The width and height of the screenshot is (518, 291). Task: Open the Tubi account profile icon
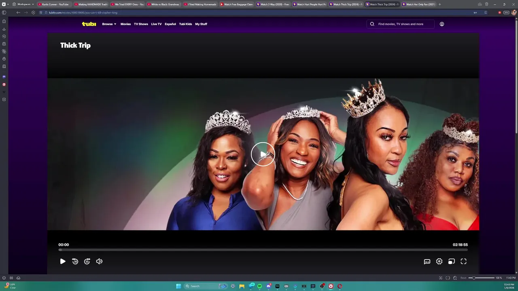[x=442, y=24]
